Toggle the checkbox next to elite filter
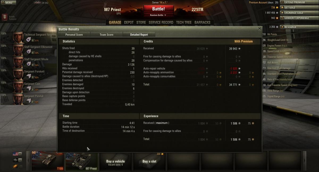Viewport: 319px width, 172px height. pos(21,167)
